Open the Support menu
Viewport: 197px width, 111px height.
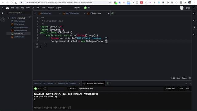point(58,8)
